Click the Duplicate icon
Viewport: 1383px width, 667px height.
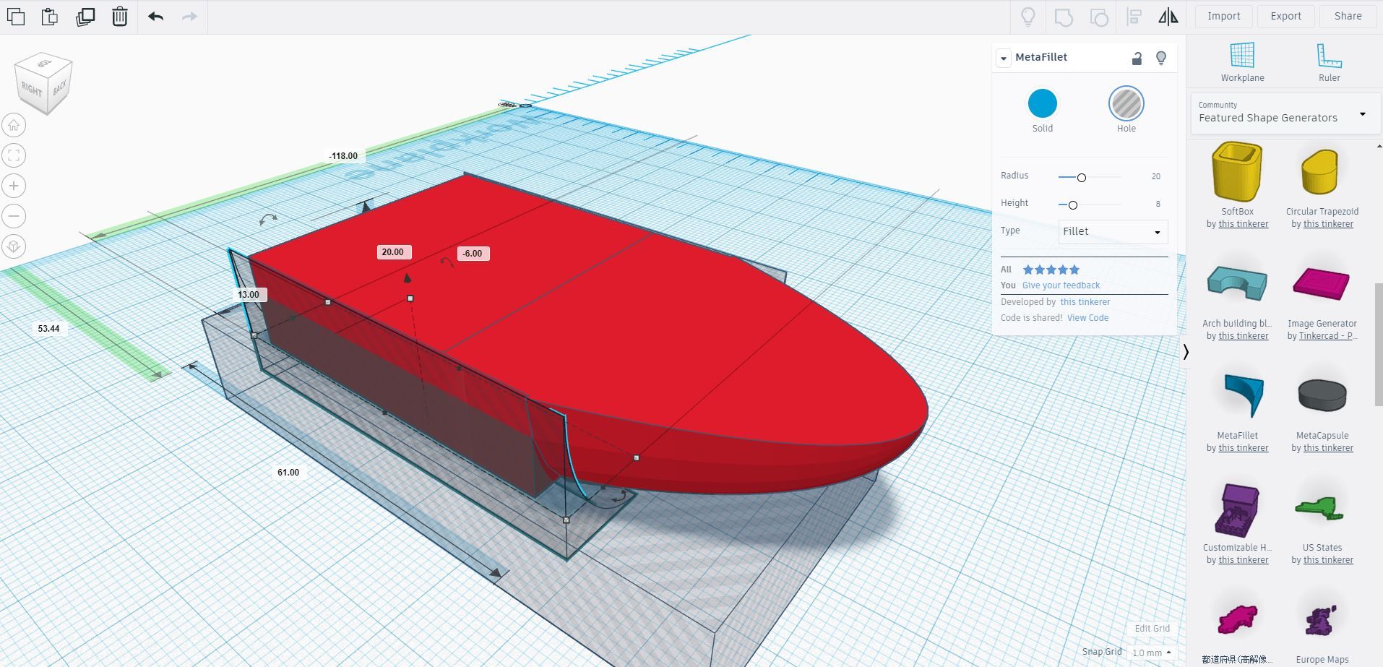tap(85, 16)
